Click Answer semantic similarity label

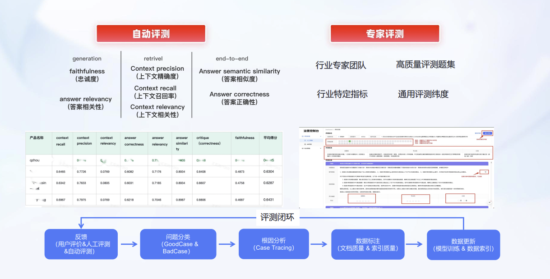(240, 71)
